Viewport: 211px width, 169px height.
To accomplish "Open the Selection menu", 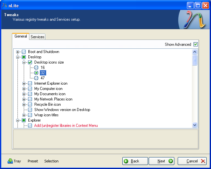I will click(51, 161).
